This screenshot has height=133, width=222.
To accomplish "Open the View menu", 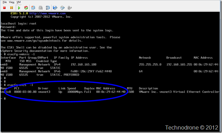I will click(x=12, y=2).
